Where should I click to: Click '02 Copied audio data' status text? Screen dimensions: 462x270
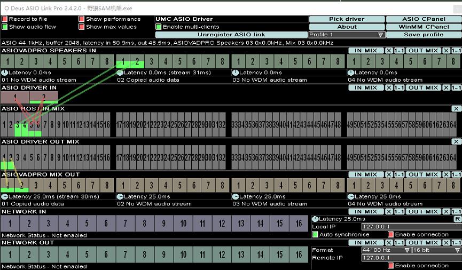pos(148,80)
